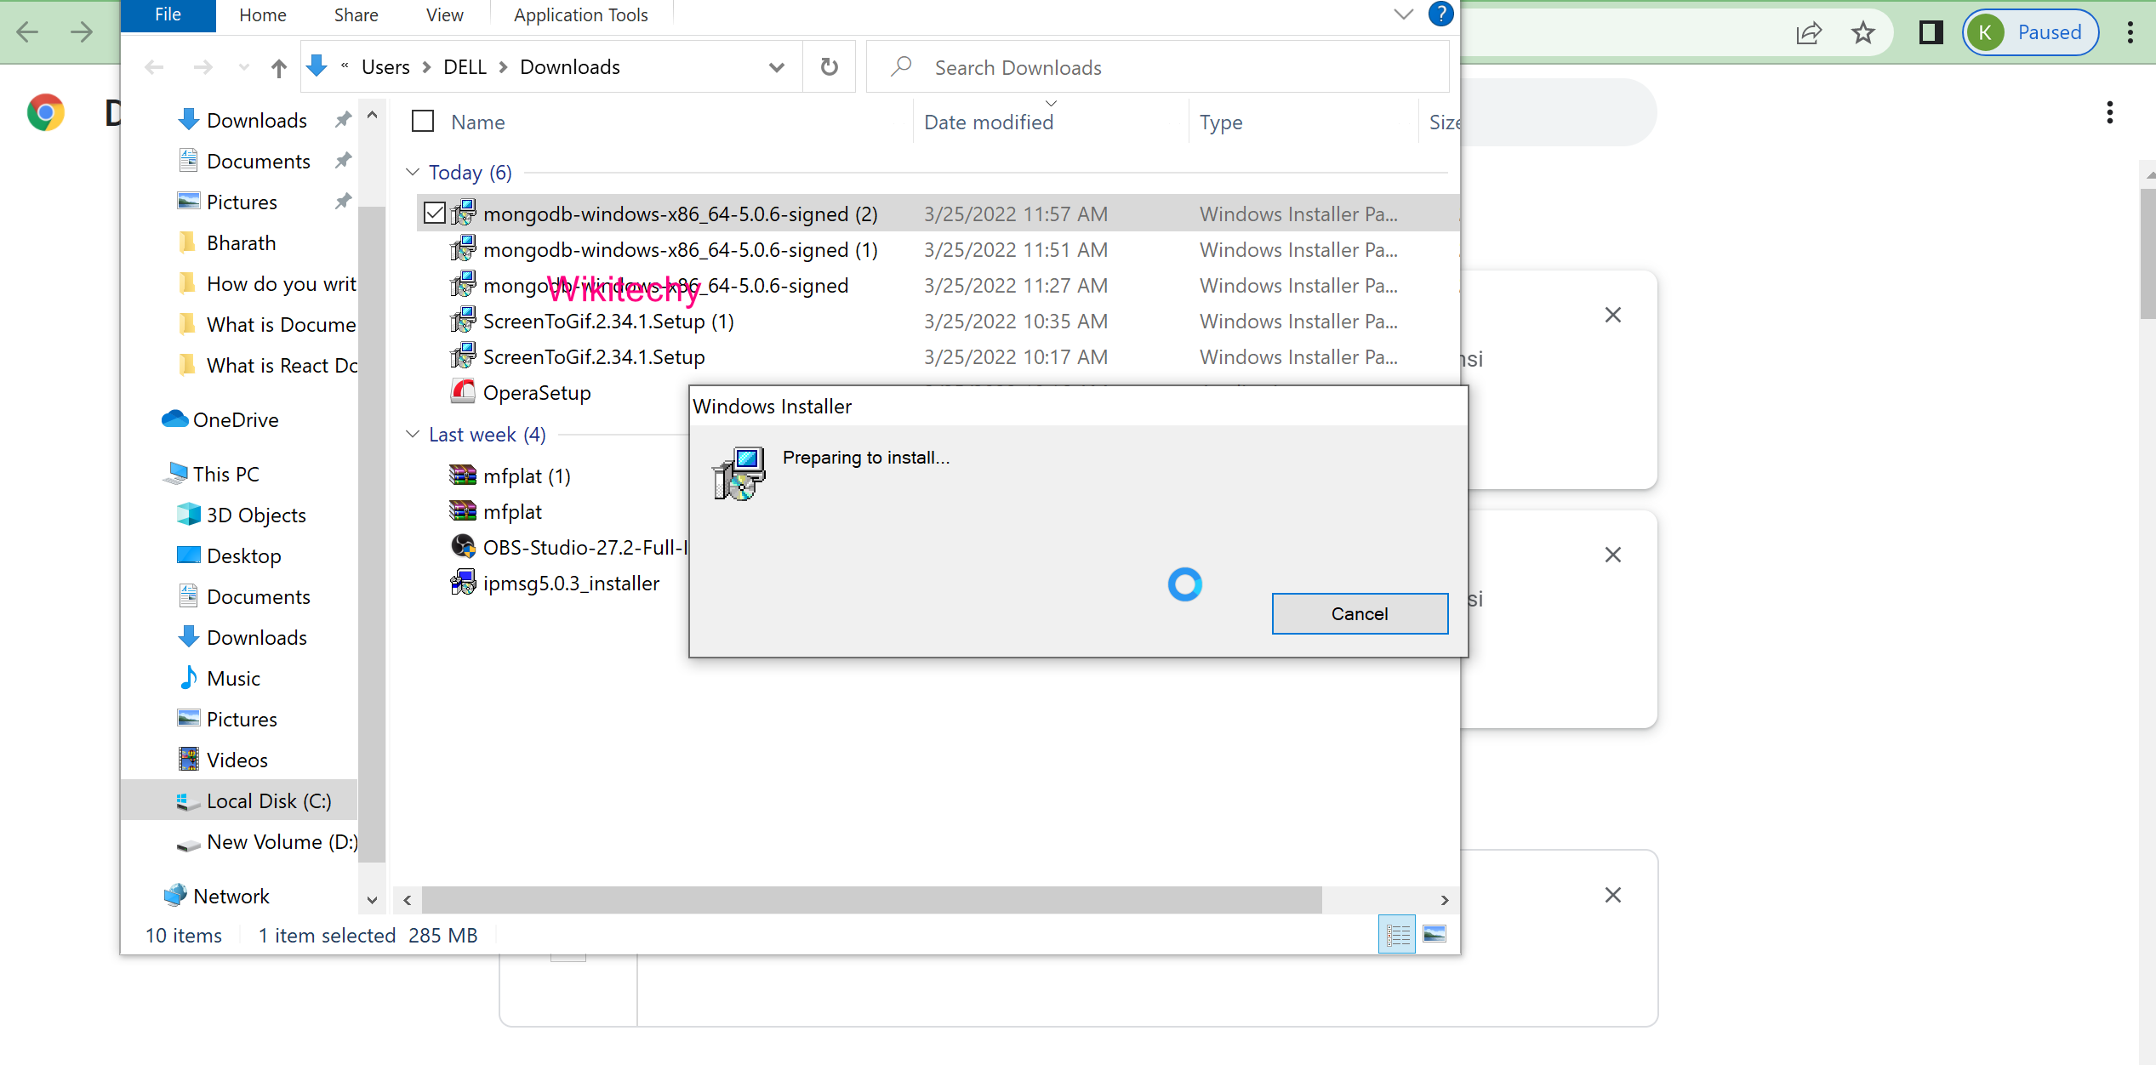Uncheck mongodb-windows-x86_64-5.0.6-signed (2) checkbox
Image resolution: width=2156 pixels, height=1065 pixels.
tap(435, 213)
